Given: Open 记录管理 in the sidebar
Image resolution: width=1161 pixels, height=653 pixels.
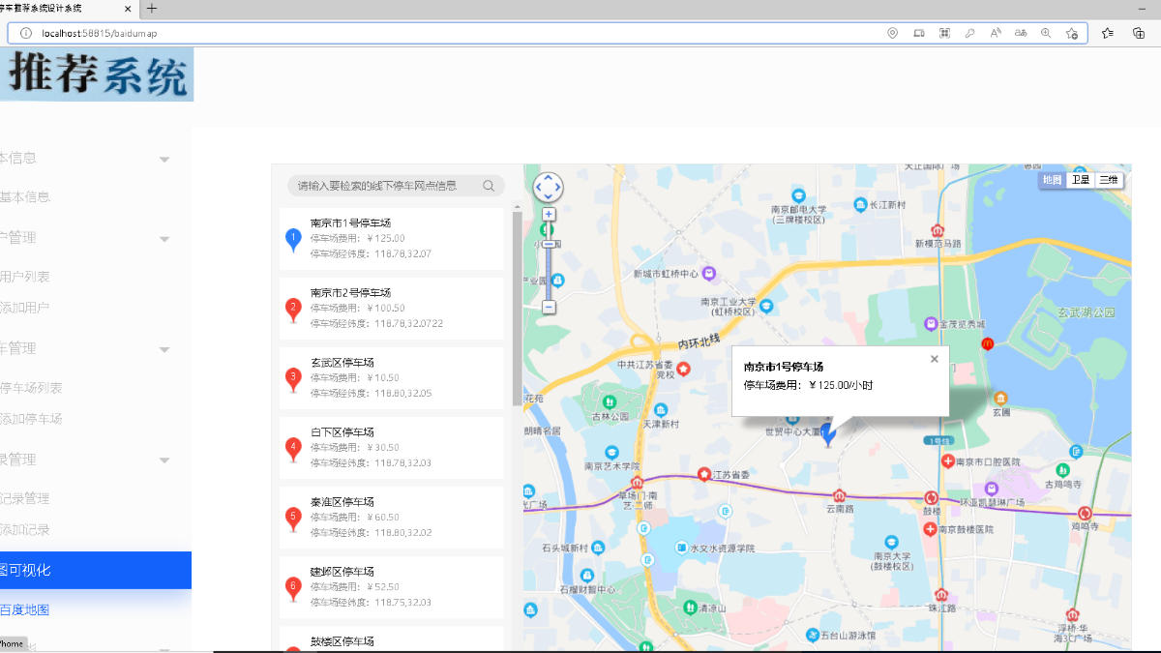Looking at the screenshot, I should click(x=25, y=499).
